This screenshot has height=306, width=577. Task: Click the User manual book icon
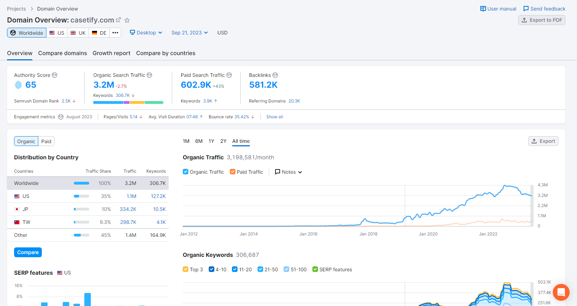pyautogui.click(x=483, y=9)
